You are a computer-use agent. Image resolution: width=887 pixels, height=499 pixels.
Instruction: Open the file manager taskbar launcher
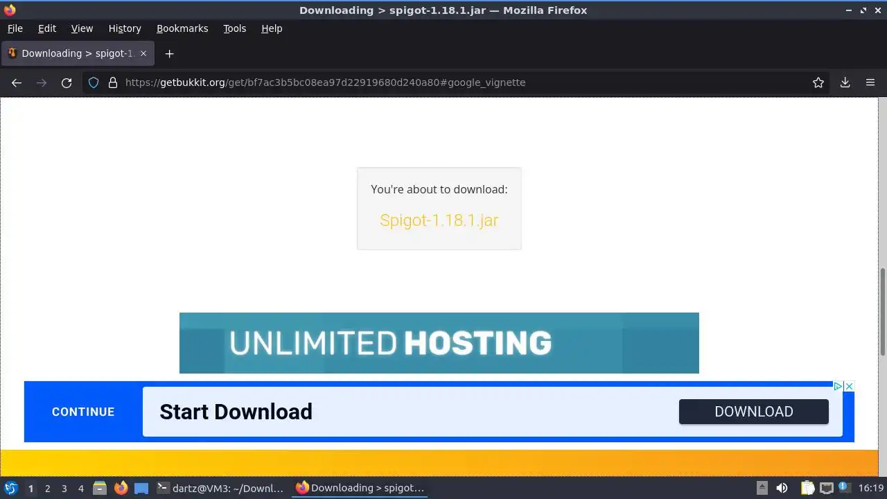click(100, 489)
